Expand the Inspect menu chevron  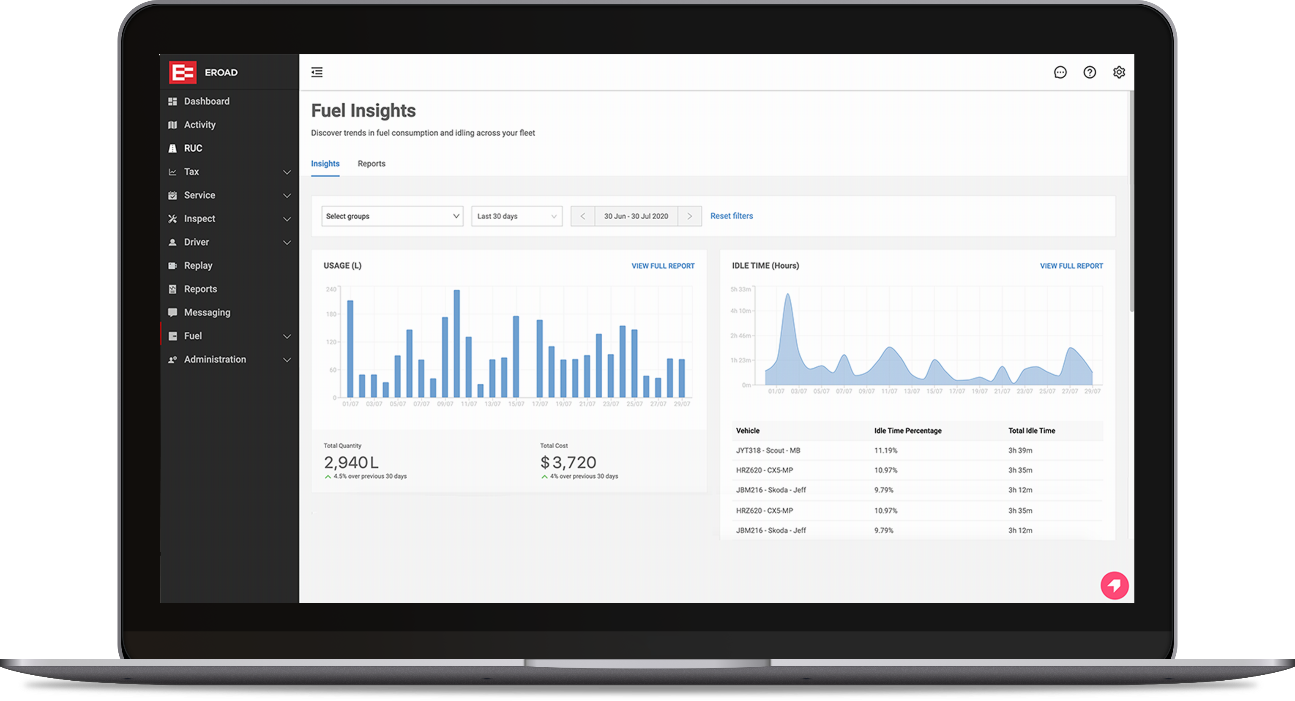pos(287,219)
